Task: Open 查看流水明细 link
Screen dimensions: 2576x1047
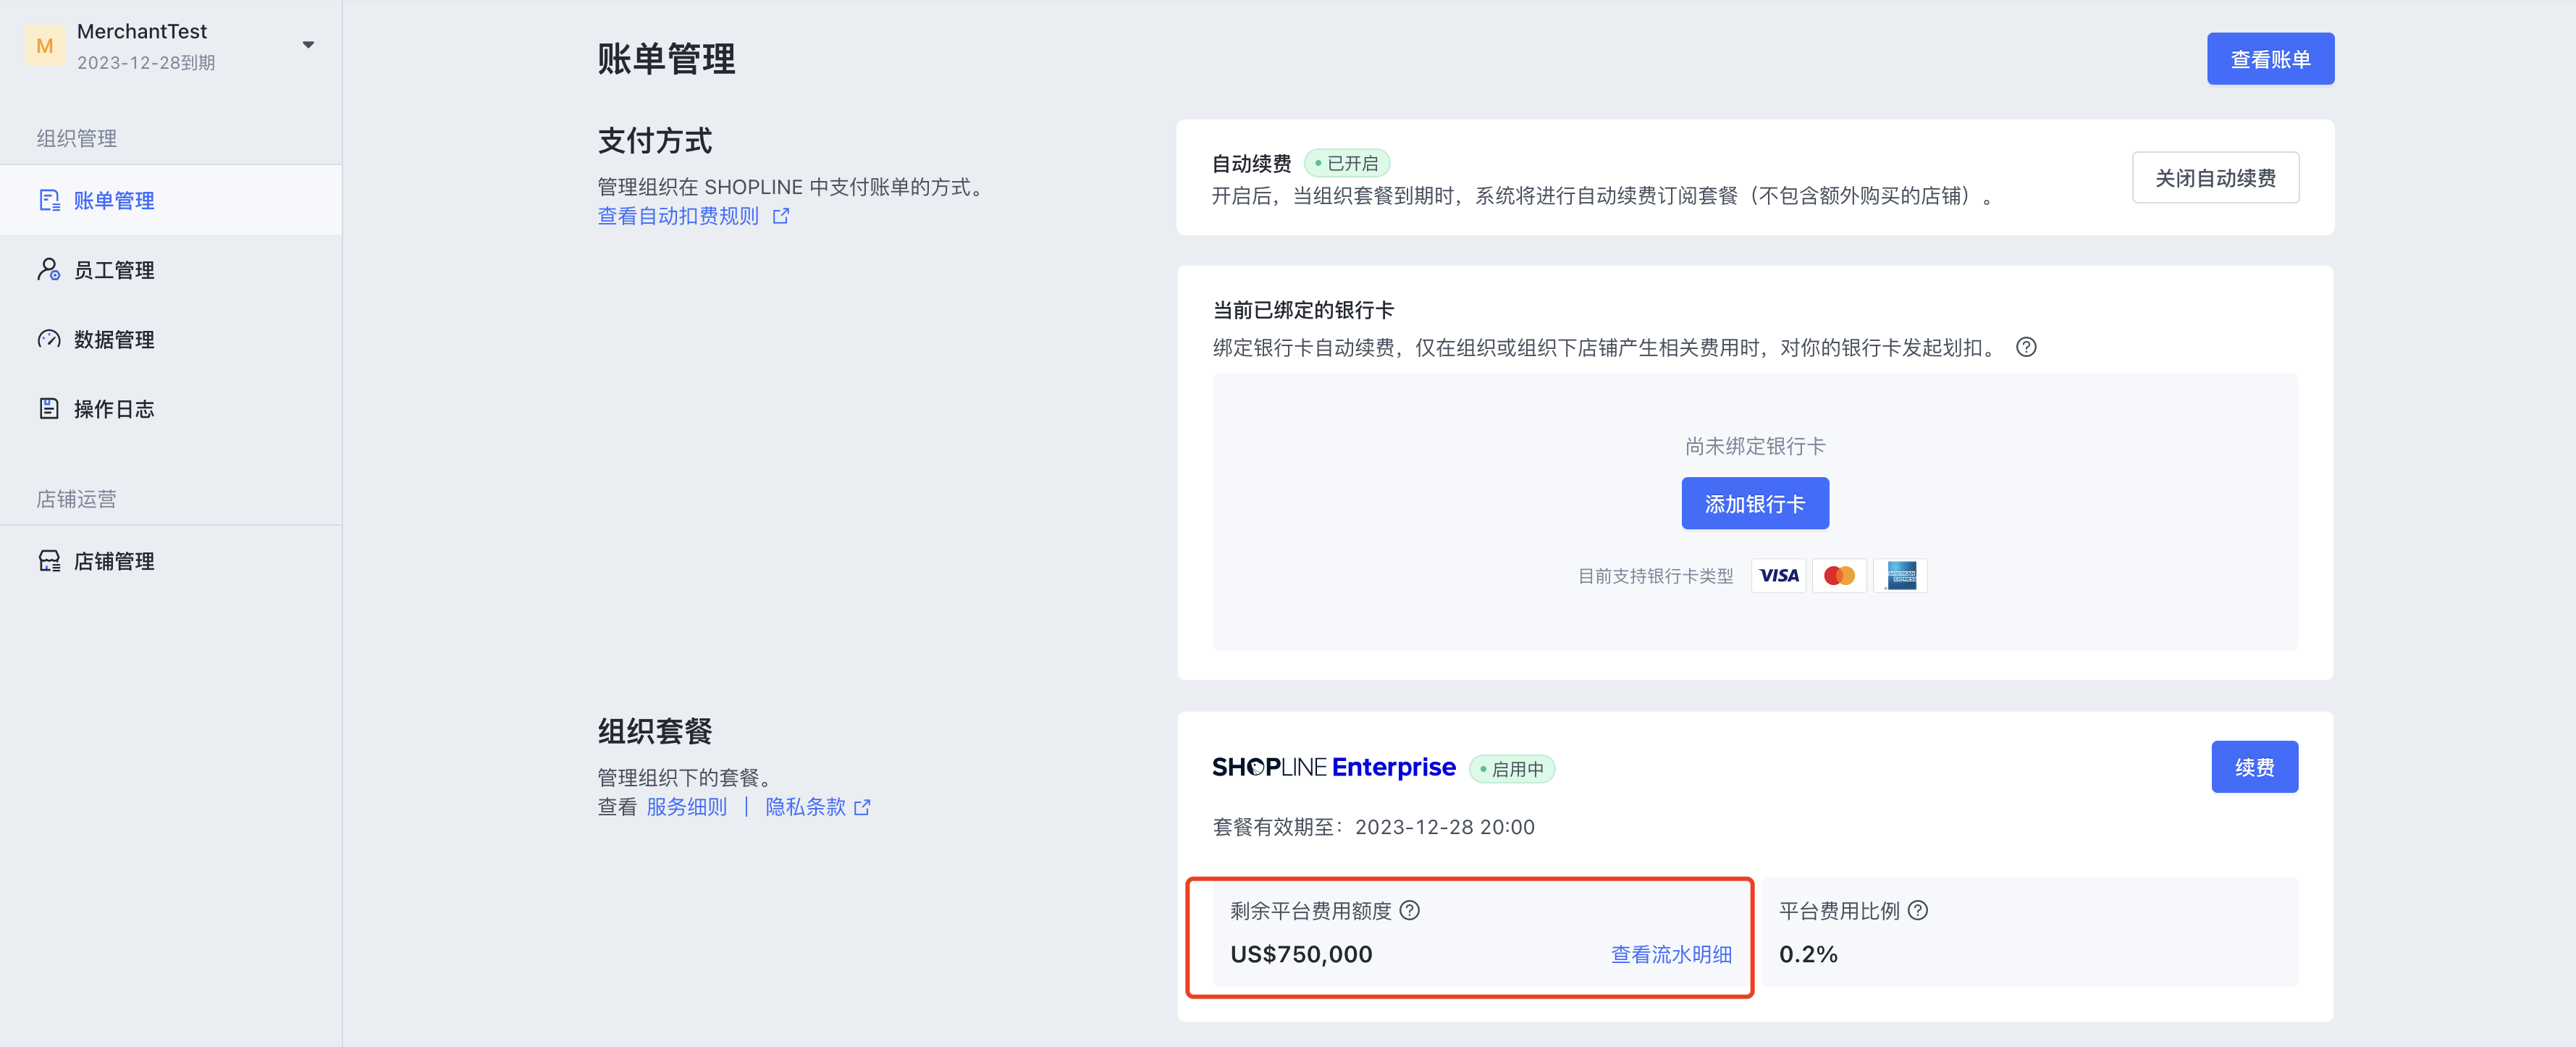Action: pyautogui.click(x=1671, y=954)
